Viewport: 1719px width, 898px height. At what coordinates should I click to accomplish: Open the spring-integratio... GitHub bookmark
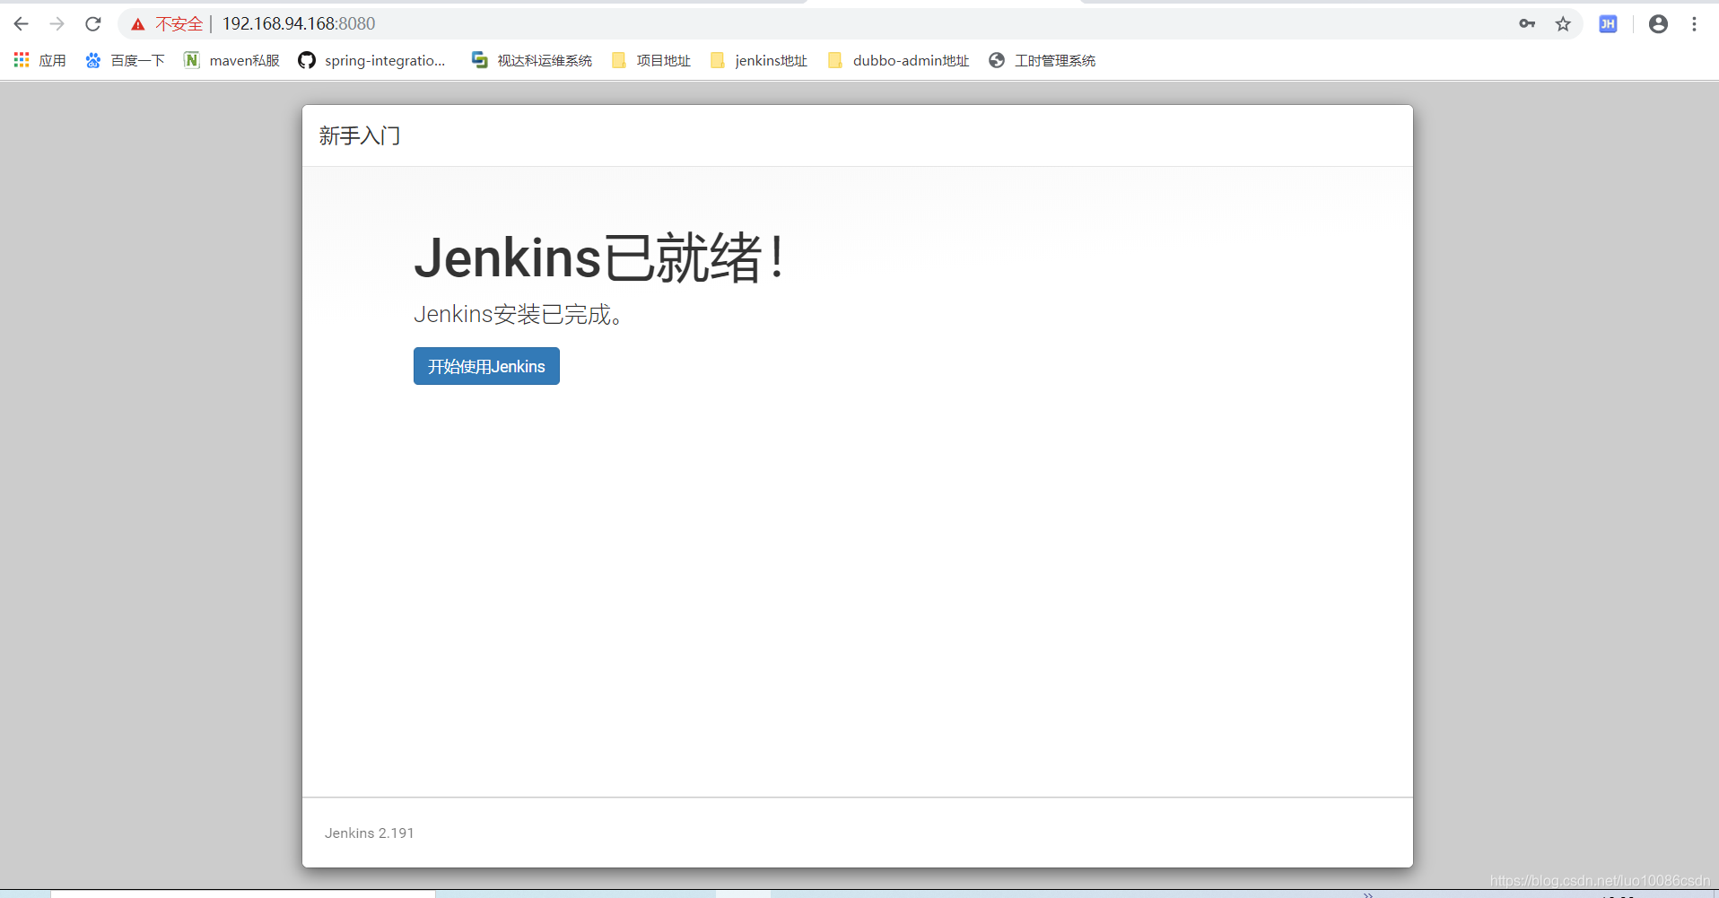[371, 60]
